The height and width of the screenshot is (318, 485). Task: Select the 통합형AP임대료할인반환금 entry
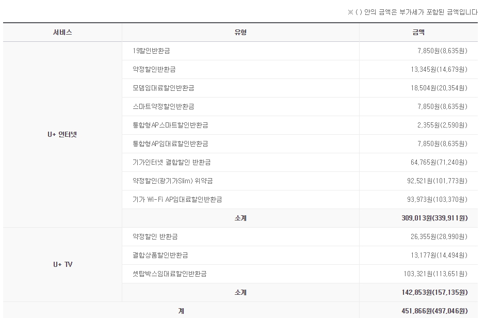pyautogui.click(x=170, y=144)
